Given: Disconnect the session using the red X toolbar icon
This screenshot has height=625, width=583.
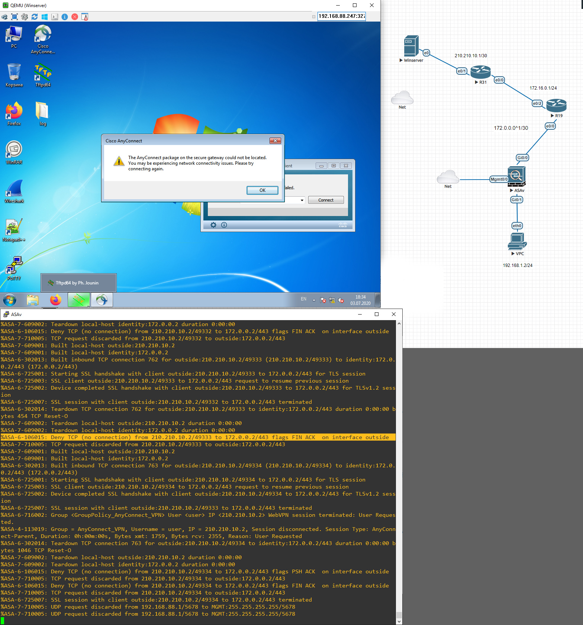Looking at the screenshot, I should (x=75, y=17).
